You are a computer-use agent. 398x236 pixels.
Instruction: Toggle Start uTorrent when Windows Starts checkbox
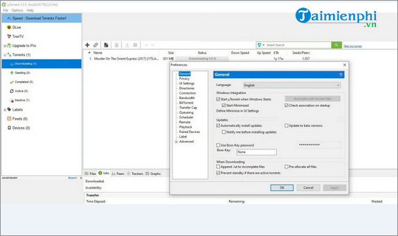coord(218,99)
